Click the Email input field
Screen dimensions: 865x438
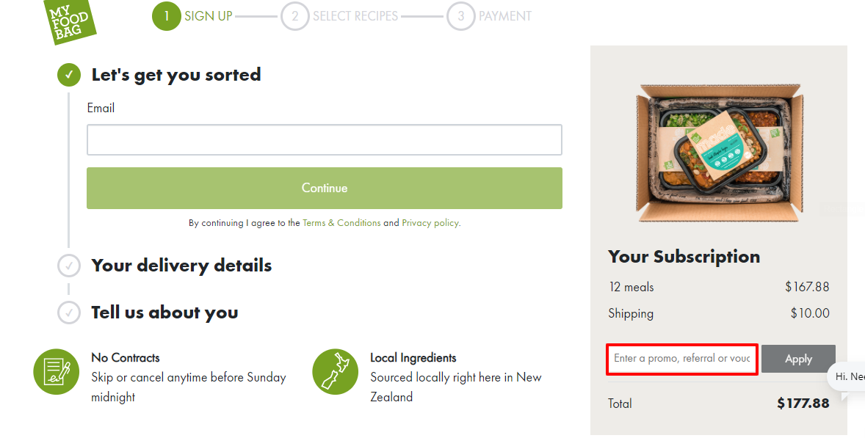click(325, 140)
